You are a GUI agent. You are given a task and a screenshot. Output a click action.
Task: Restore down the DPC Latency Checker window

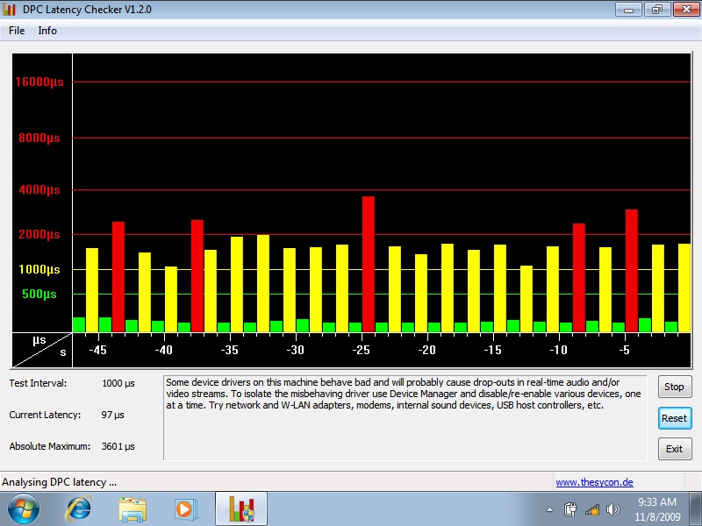point(657,10)
